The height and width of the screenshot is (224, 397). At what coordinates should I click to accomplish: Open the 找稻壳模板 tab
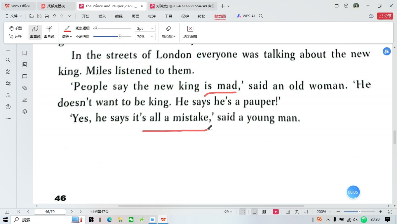coord(56,6)
